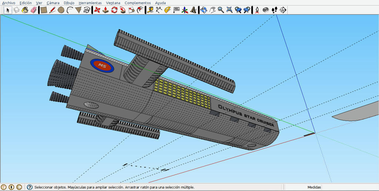Choose the Paint Bucket tool

(x=25, y=10)
